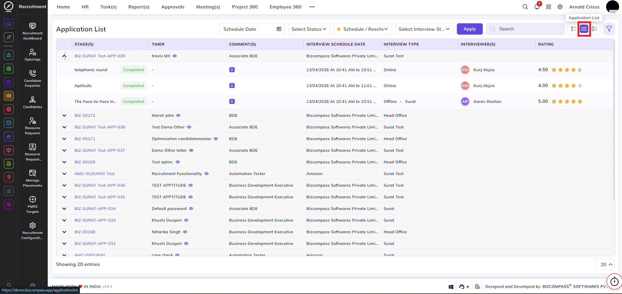
Task: Click the Apply button
Action: (470, 29)
